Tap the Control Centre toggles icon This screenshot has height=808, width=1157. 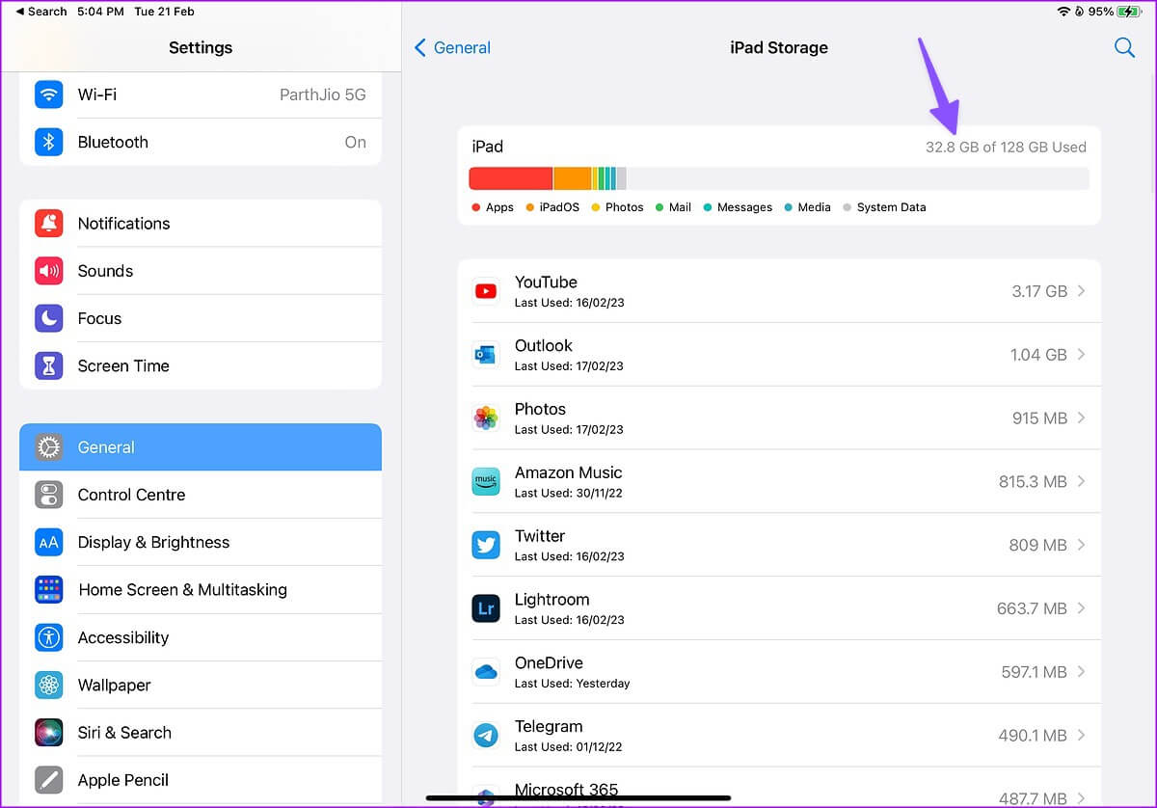pyautogui.click(x=49, y=495)
